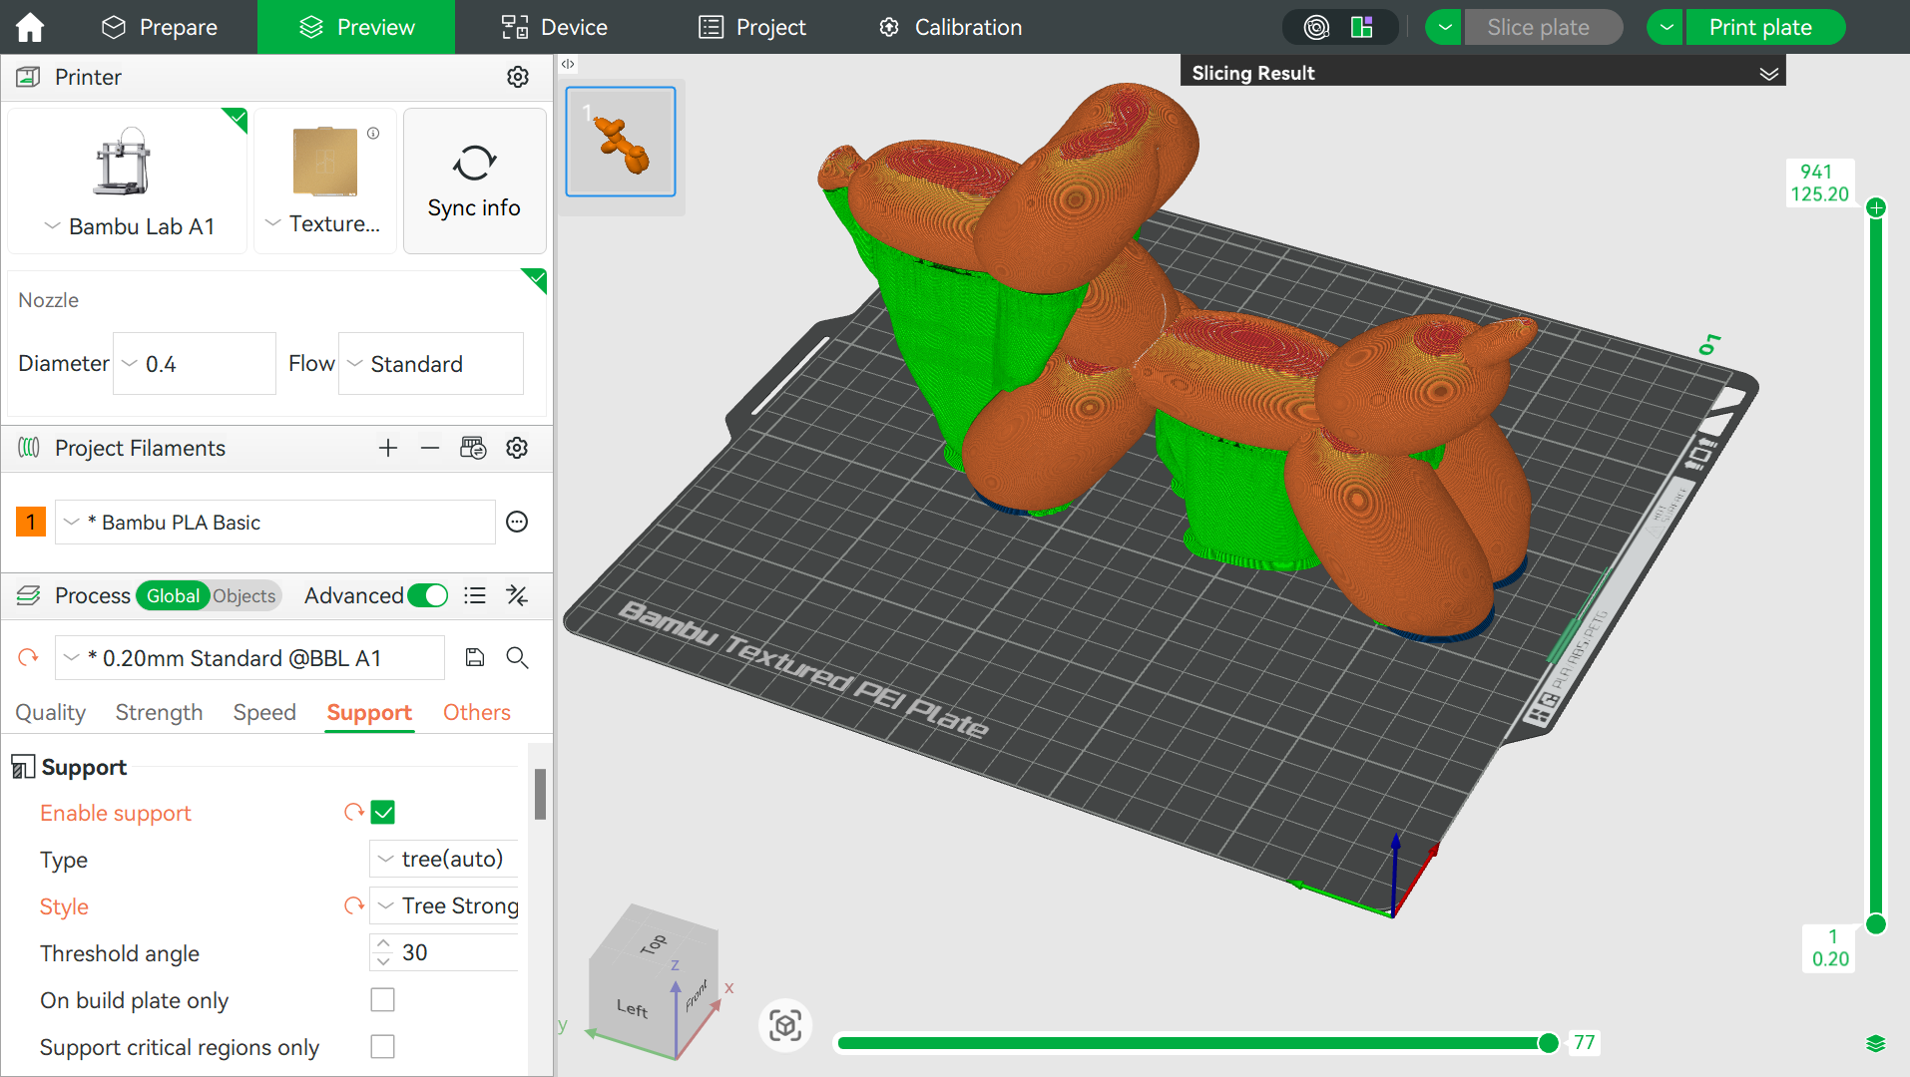Save the current process preset
The height and width of the screenshot is (1077, 1910).
click(475, 657)
